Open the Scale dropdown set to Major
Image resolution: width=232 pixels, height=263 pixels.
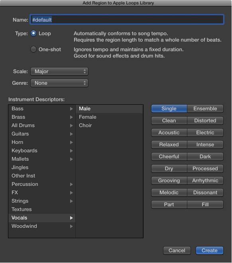coord(59,72)
